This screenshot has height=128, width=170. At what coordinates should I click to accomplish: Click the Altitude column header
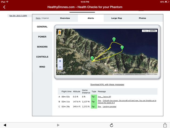76,91
